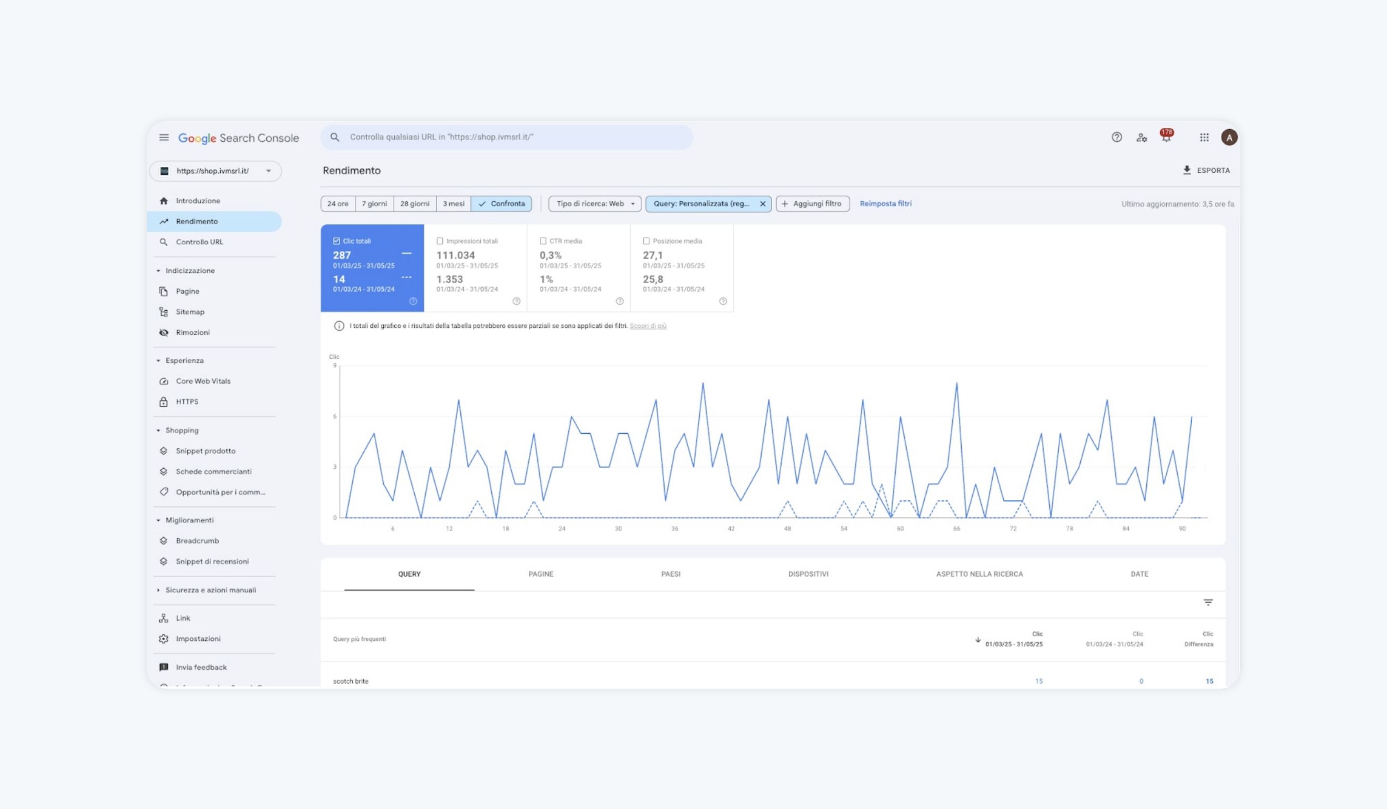The width and height of the screenshot is (1387, 809).
Task: Check the Posizione media metric
Action: point(646,241)
